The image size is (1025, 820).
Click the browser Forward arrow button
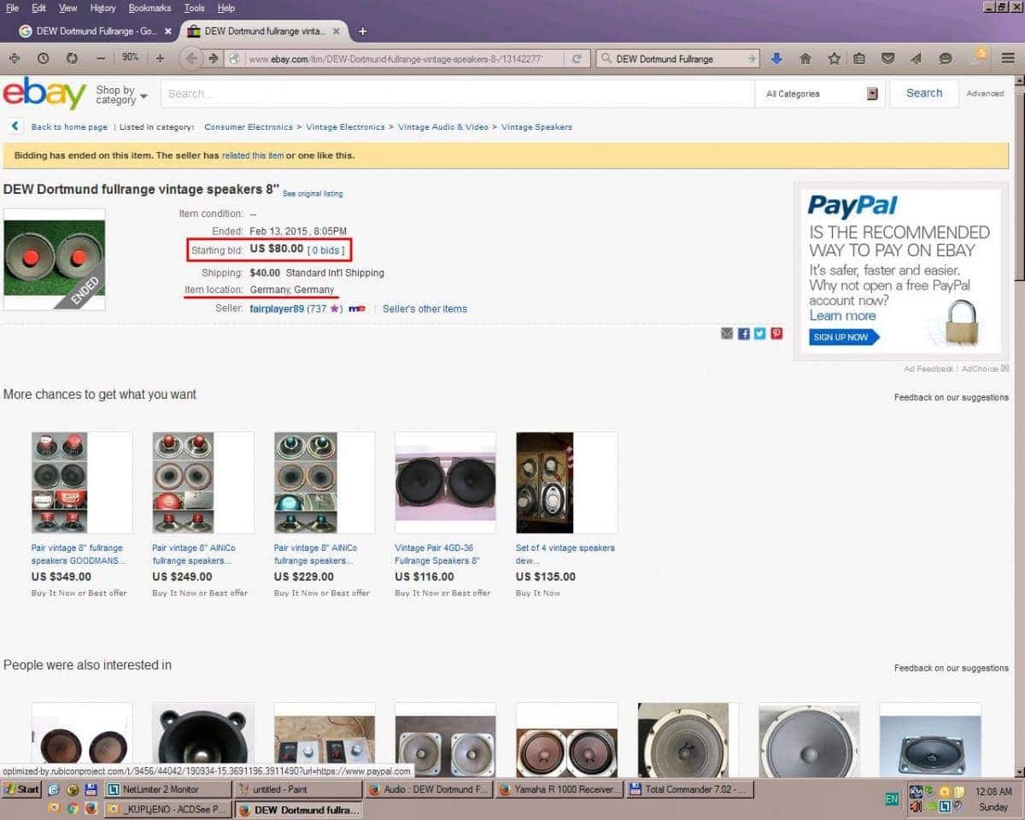coord(214,58)
